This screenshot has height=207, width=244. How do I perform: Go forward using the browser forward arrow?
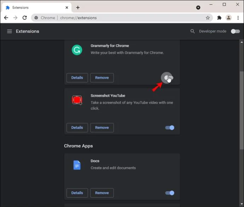[x=15, y=18]
